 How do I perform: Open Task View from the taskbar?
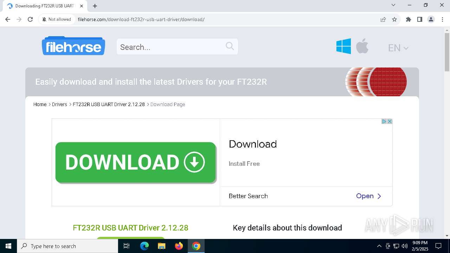click(127, 246)
